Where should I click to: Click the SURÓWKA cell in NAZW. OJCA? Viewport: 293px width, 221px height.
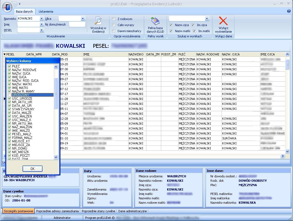pyautogui.click(x=241, y=138)
